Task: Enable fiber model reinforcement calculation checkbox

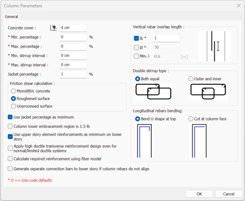Action: (10, 159)
